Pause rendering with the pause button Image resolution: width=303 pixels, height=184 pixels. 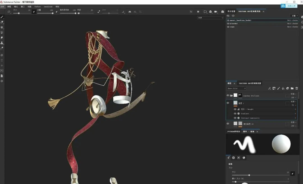198,12
